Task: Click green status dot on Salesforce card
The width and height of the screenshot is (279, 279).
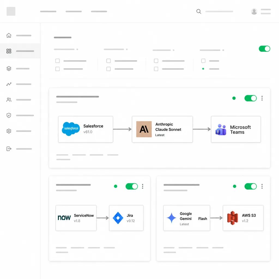Action: point(234,98)
